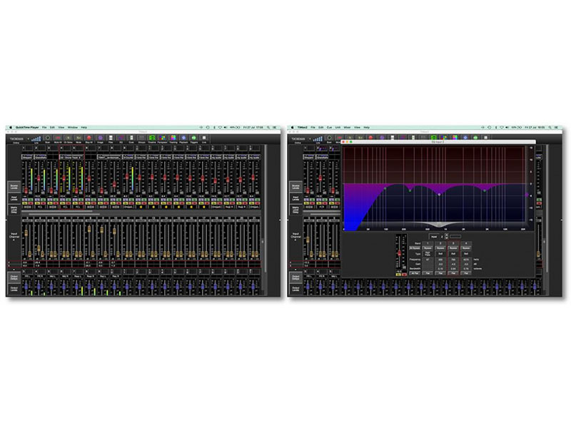Open the Mixer menu in TiMax2 menu bar
Image resolution: width=571 pixels, height=428 pixels.
coord(347,127)
